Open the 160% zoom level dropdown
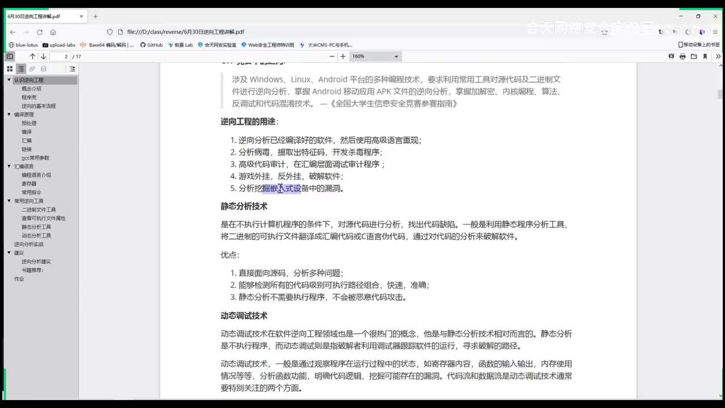 click(376, 56)
